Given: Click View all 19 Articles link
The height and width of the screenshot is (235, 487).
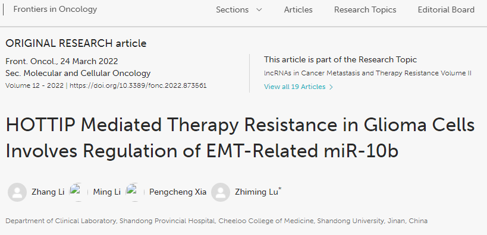Looking at the screenshot, I should 295,87.
